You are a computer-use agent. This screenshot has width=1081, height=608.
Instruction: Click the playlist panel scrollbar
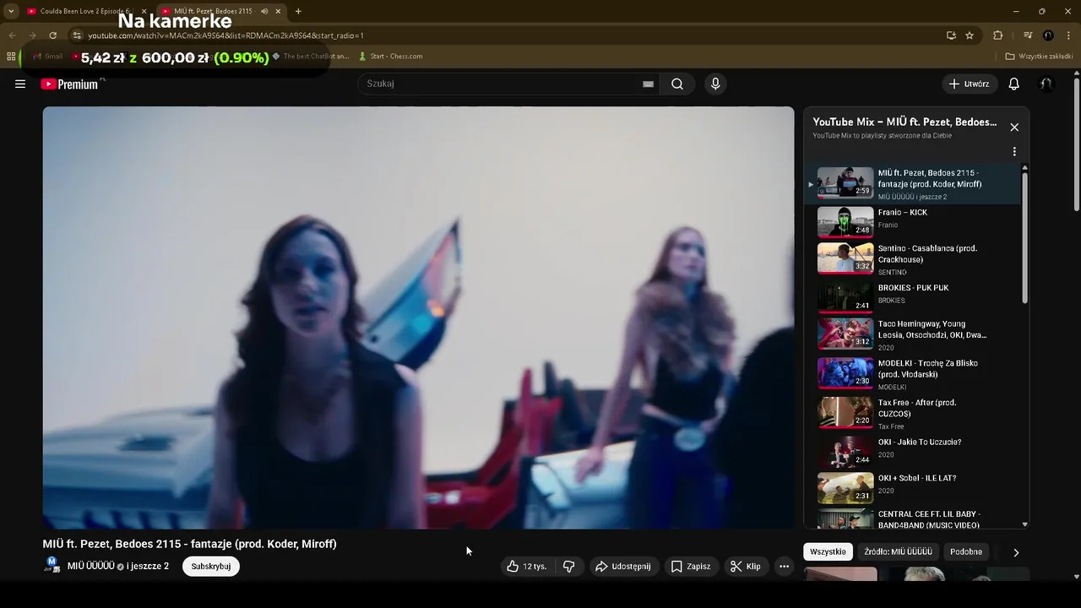point(1025,236)
